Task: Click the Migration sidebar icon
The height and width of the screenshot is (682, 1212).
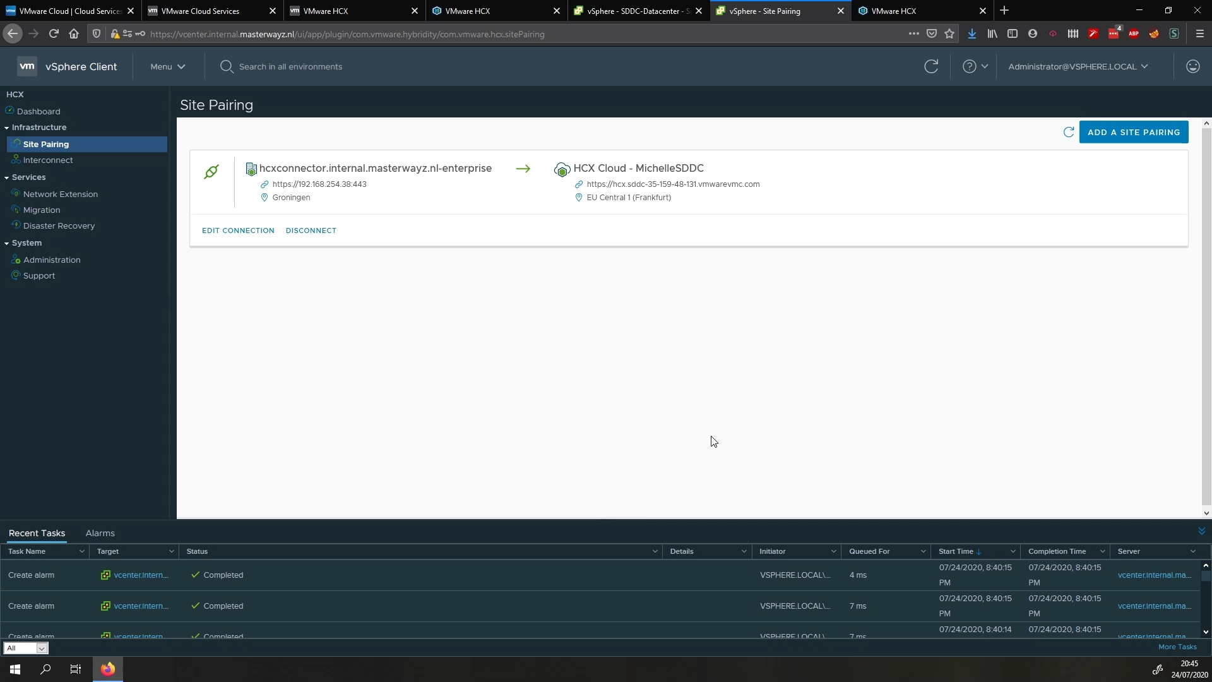Action: (x=16, y=209)
